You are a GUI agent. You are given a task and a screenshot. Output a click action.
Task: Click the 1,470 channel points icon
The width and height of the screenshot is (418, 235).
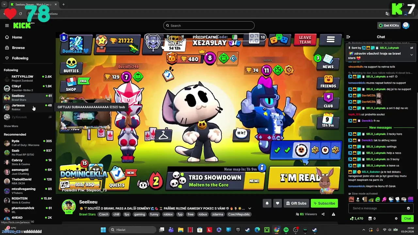pyautogui.click(x=352, y=218)
